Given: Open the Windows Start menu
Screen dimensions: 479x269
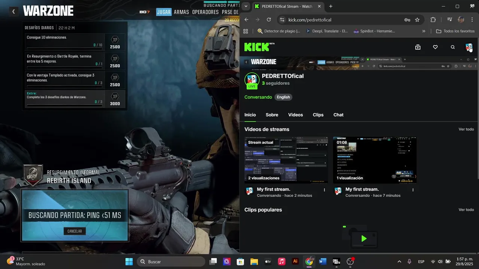Looking at the screenshot, I should pos(129,262).
